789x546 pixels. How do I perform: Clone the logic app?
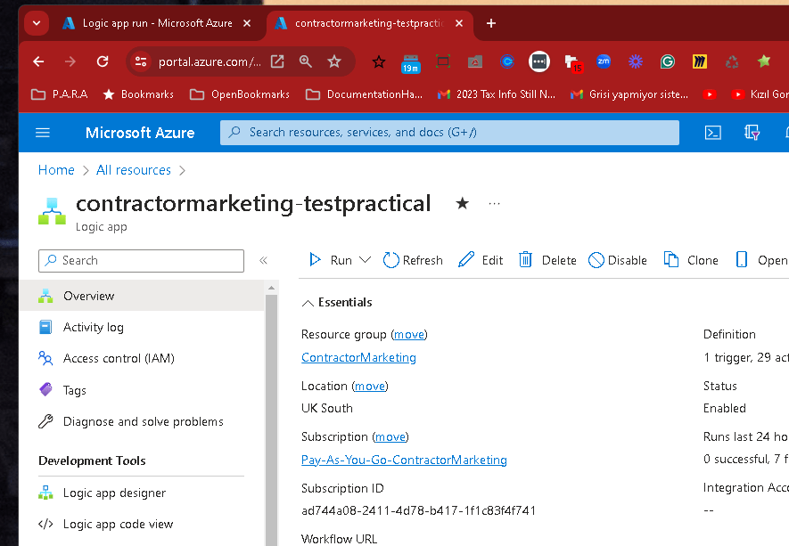point(691,260)
